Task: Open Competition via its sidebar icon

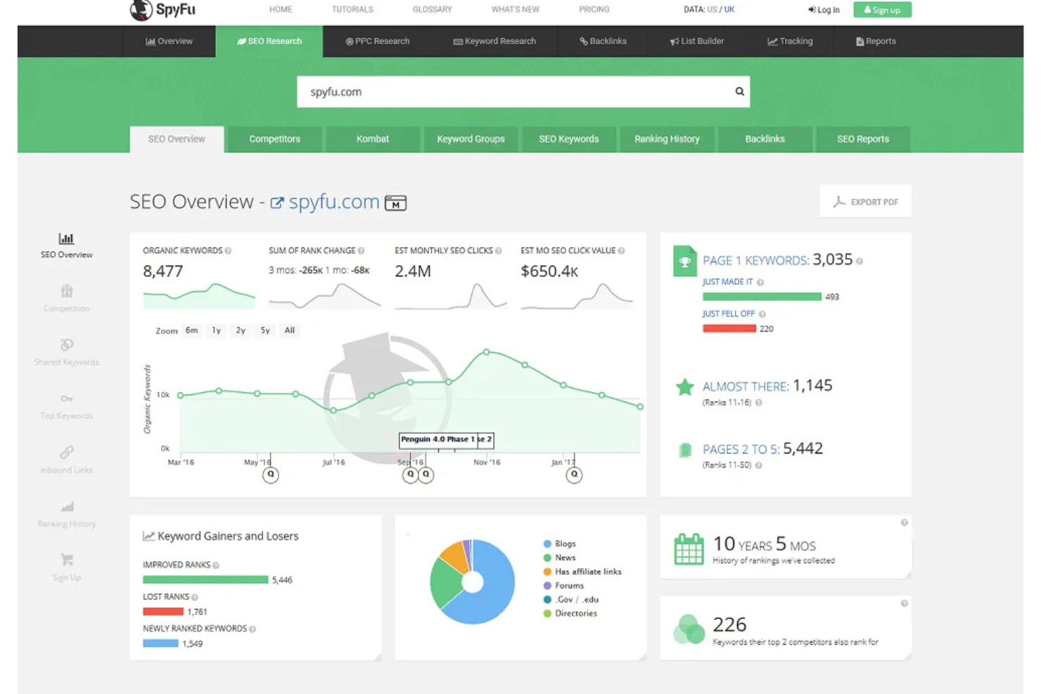Action: (66, 291)
